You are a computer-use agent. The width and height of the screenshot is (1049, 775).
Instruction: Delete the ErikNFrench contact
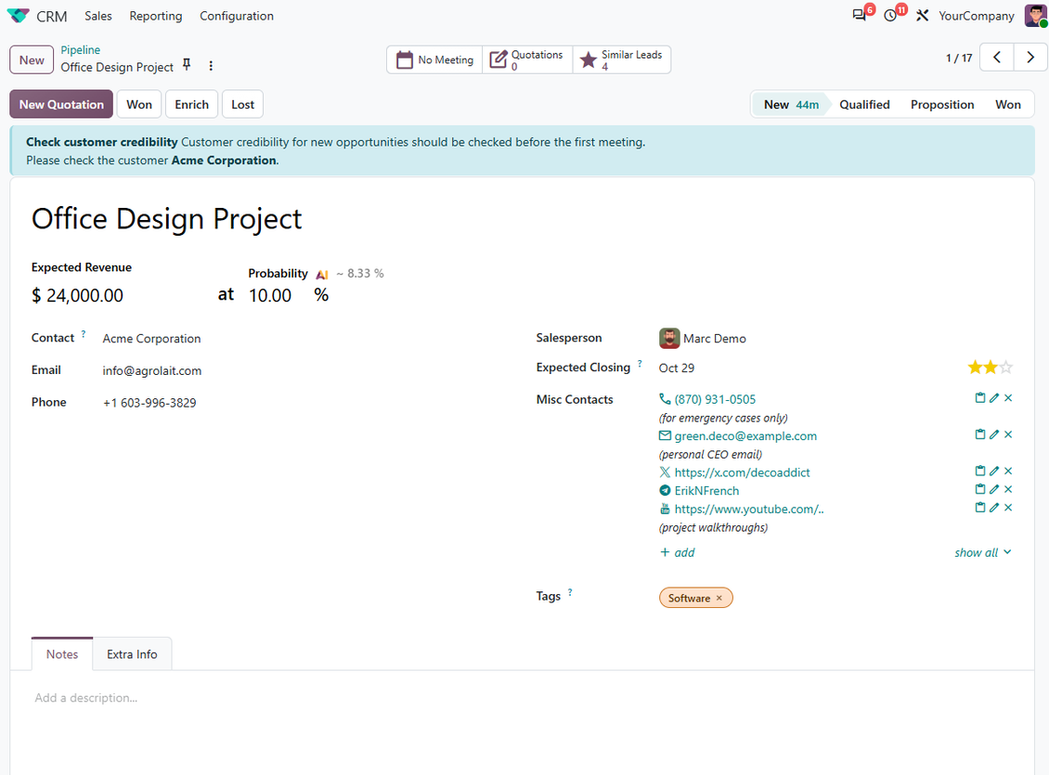(1008, 489)
